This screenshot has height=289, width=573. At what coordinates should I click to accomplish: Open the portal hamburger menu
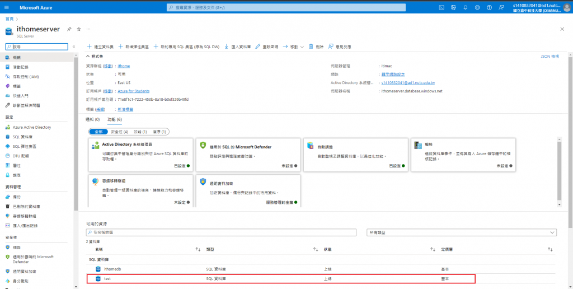[x=7, y=7]
